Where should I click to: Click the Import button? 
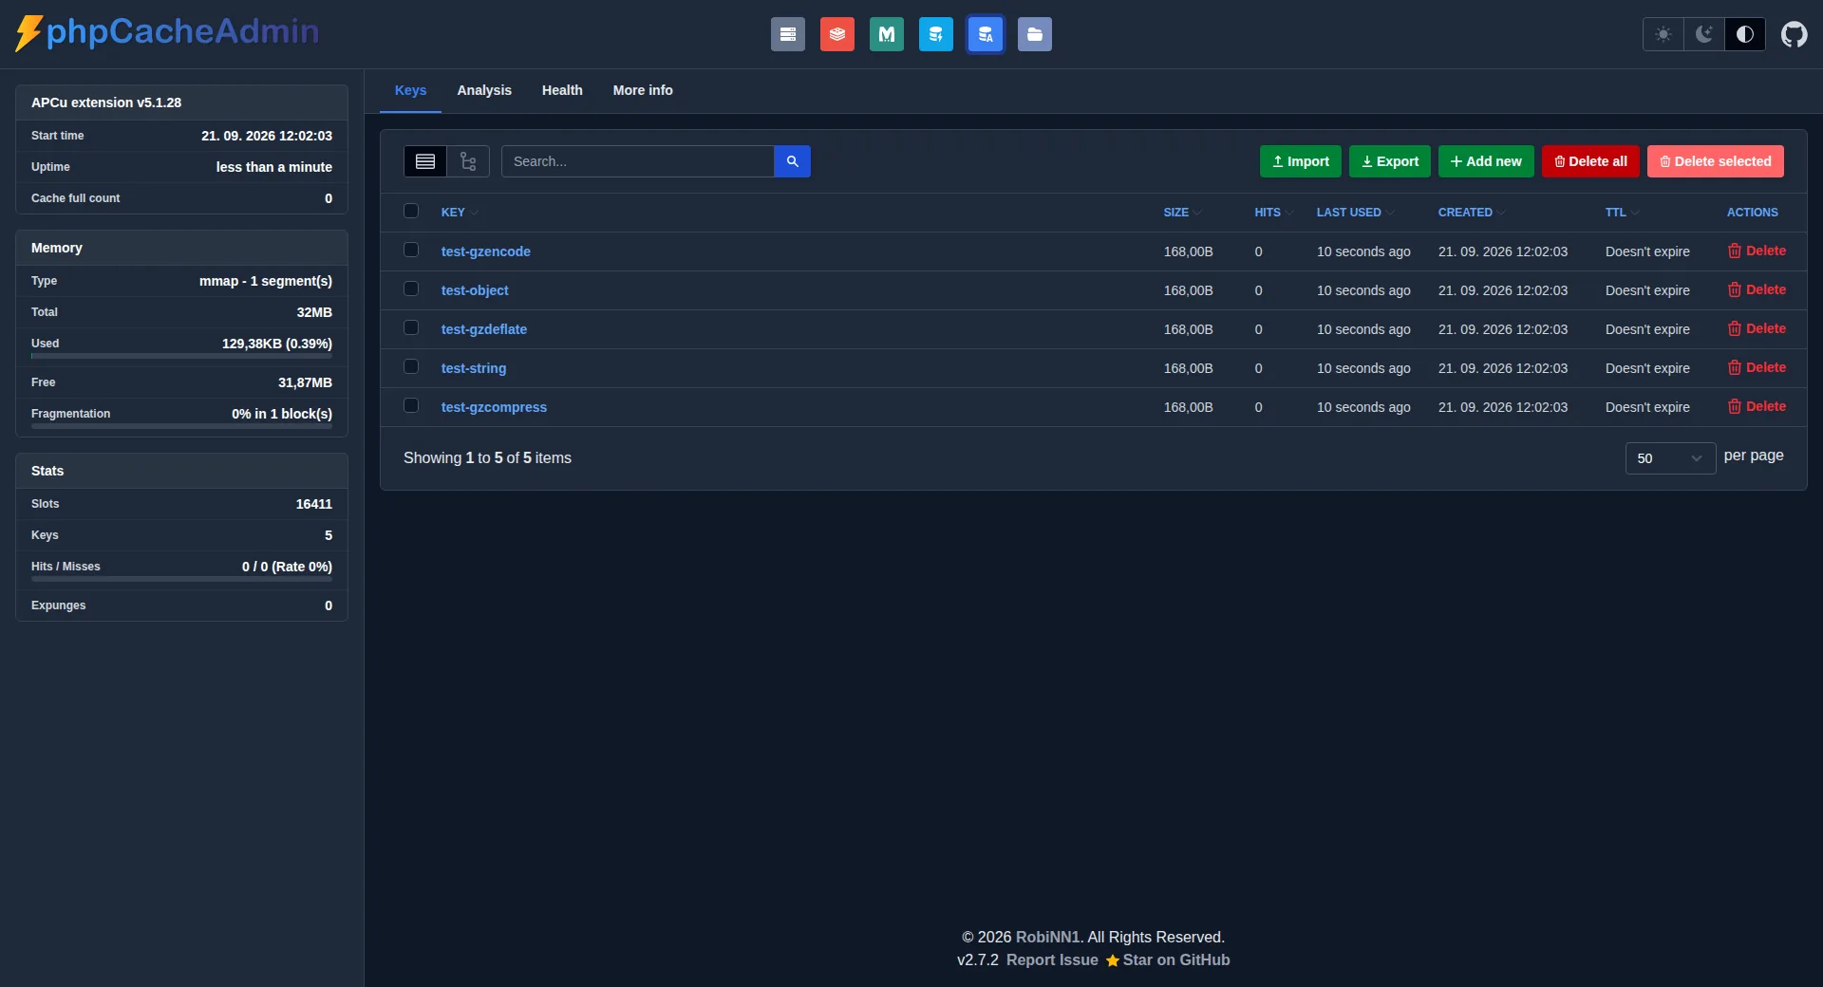1301,161
